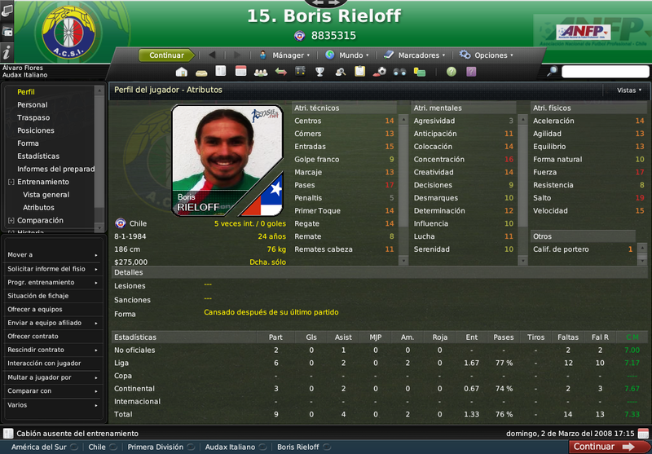This screenshot has width=652, height=454.
Task: Click the squad people icon
Action: pos(261,73)
